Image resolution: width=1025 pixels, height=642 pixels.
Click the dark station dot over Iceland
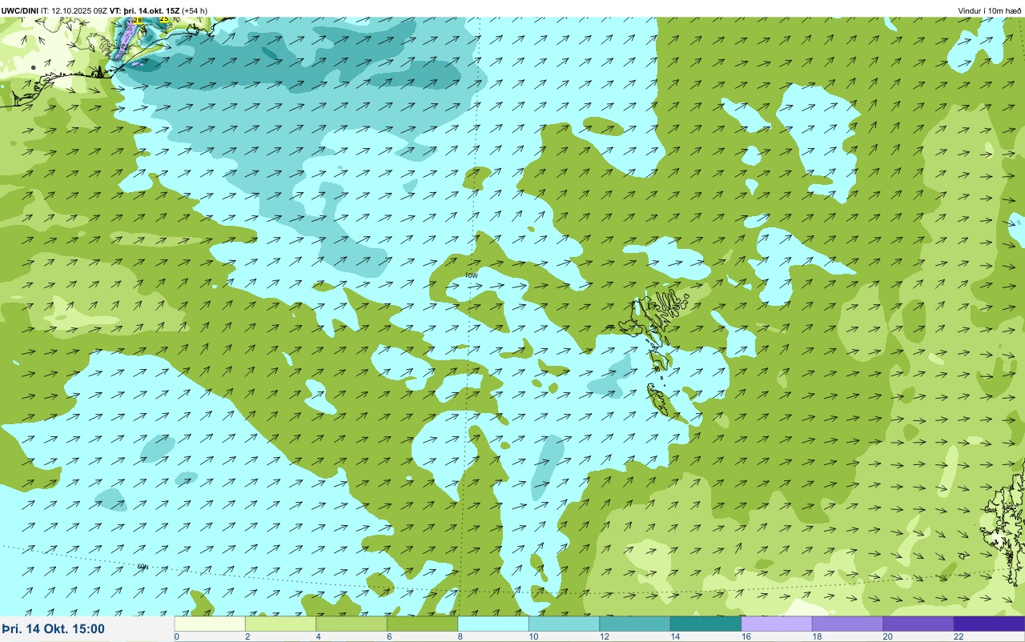[33, 68]
